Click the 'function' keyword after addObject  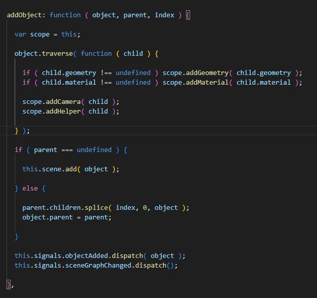point(65,15)
